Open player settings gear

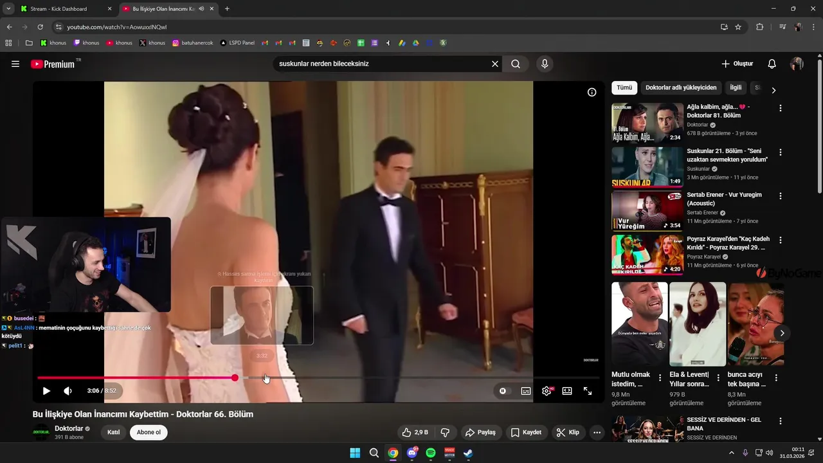pos(547,391)
